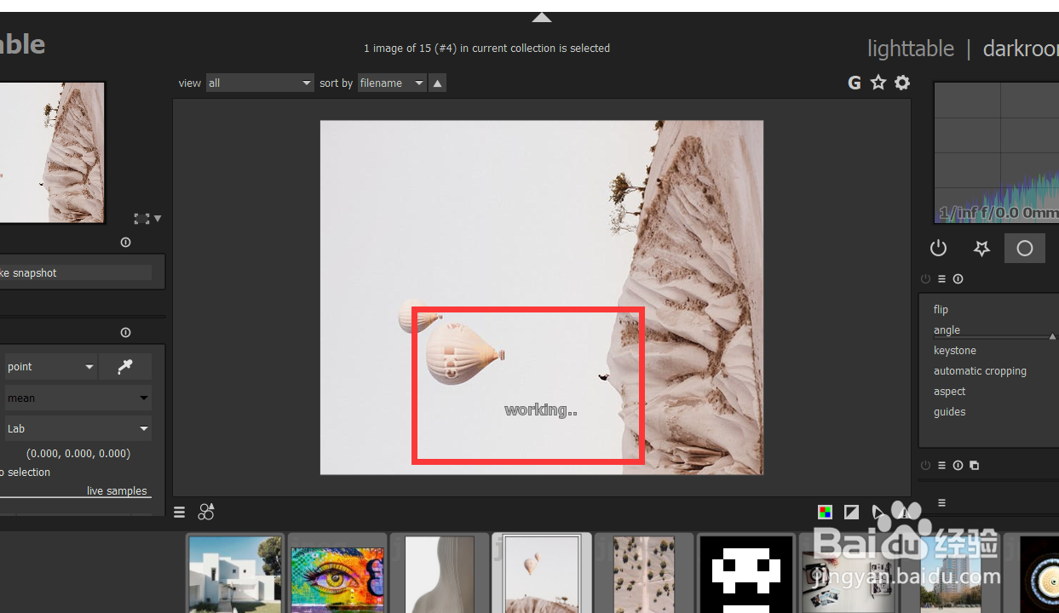Reset parameters of module below guides

pos(958,466)
